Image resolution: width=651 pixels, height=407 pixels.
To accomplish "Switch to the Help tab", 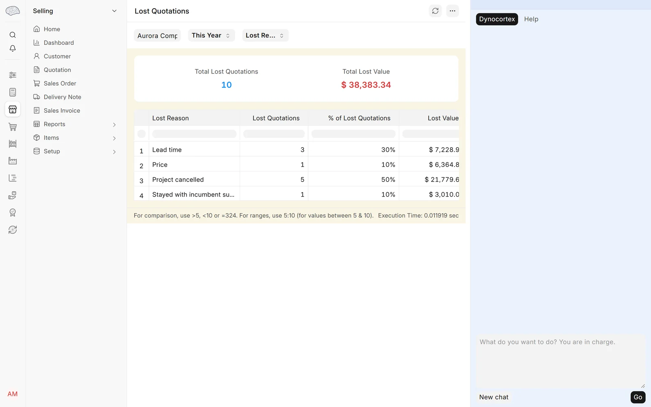I will 531,19.
